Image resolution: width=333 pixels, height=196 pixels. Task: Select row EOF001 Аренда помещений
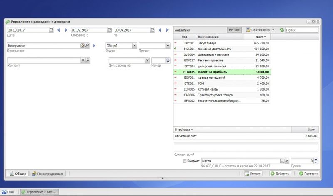tap(222, 78)
